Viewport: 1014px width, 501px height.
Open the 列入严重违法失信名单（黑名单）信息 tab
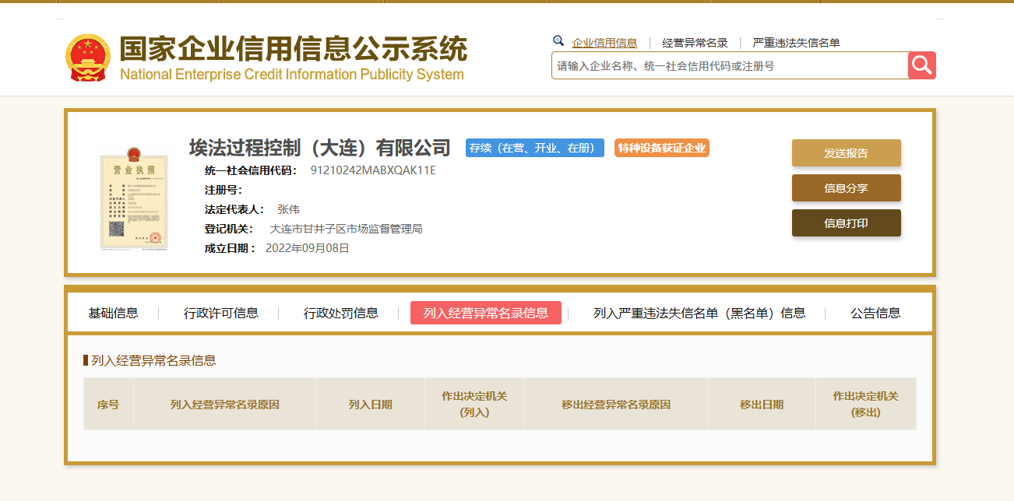699,313
